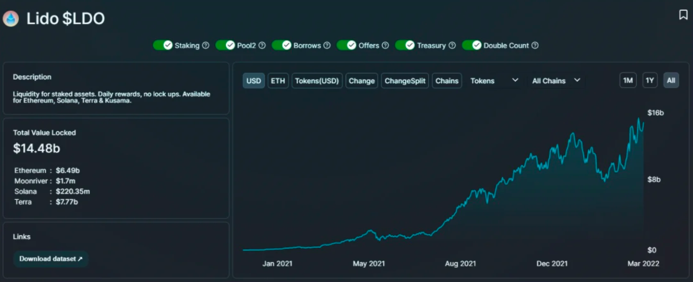Open Pool2 help question mark icon
This screenshot has height=282, width=693.
262,46
